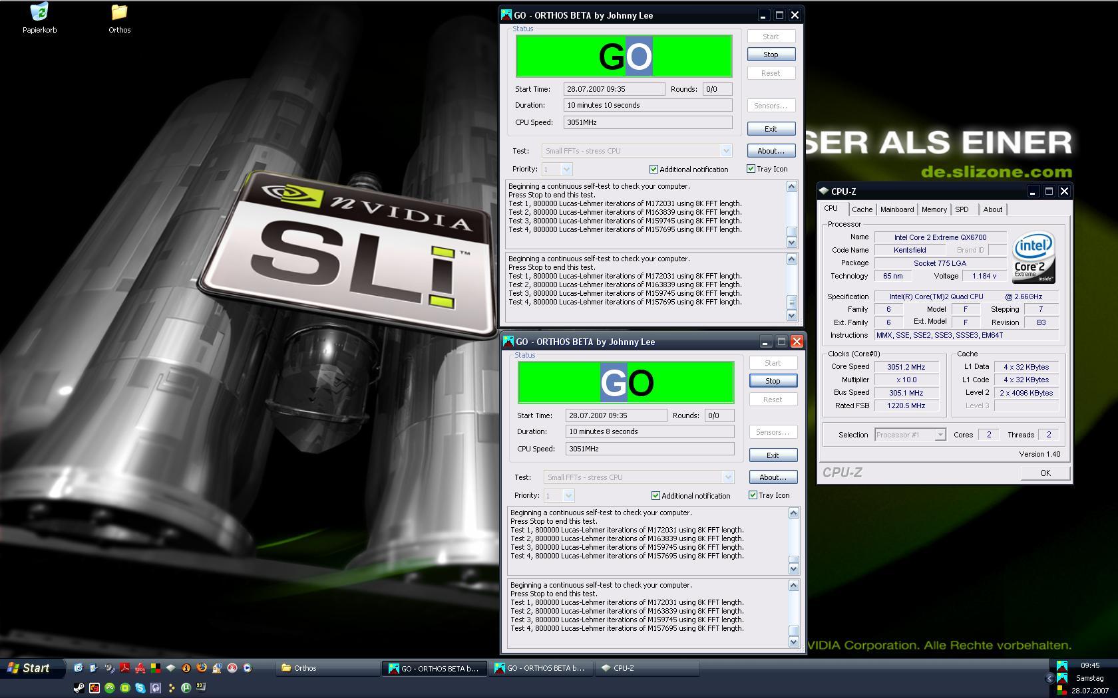The width and height of the screenshot is (1118, 698).
Task: Click scroll-down arrow of last log in lower Orthos
Action: 793,642
